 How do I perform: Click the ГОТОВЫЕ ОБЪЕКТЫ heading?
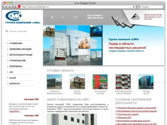[60, 70]
